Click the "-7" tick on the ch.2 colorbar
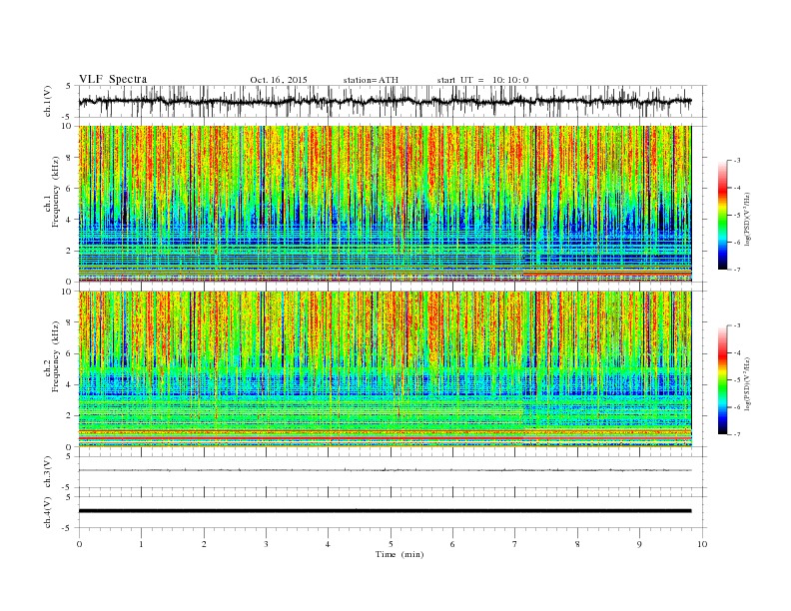 [736, 434]
